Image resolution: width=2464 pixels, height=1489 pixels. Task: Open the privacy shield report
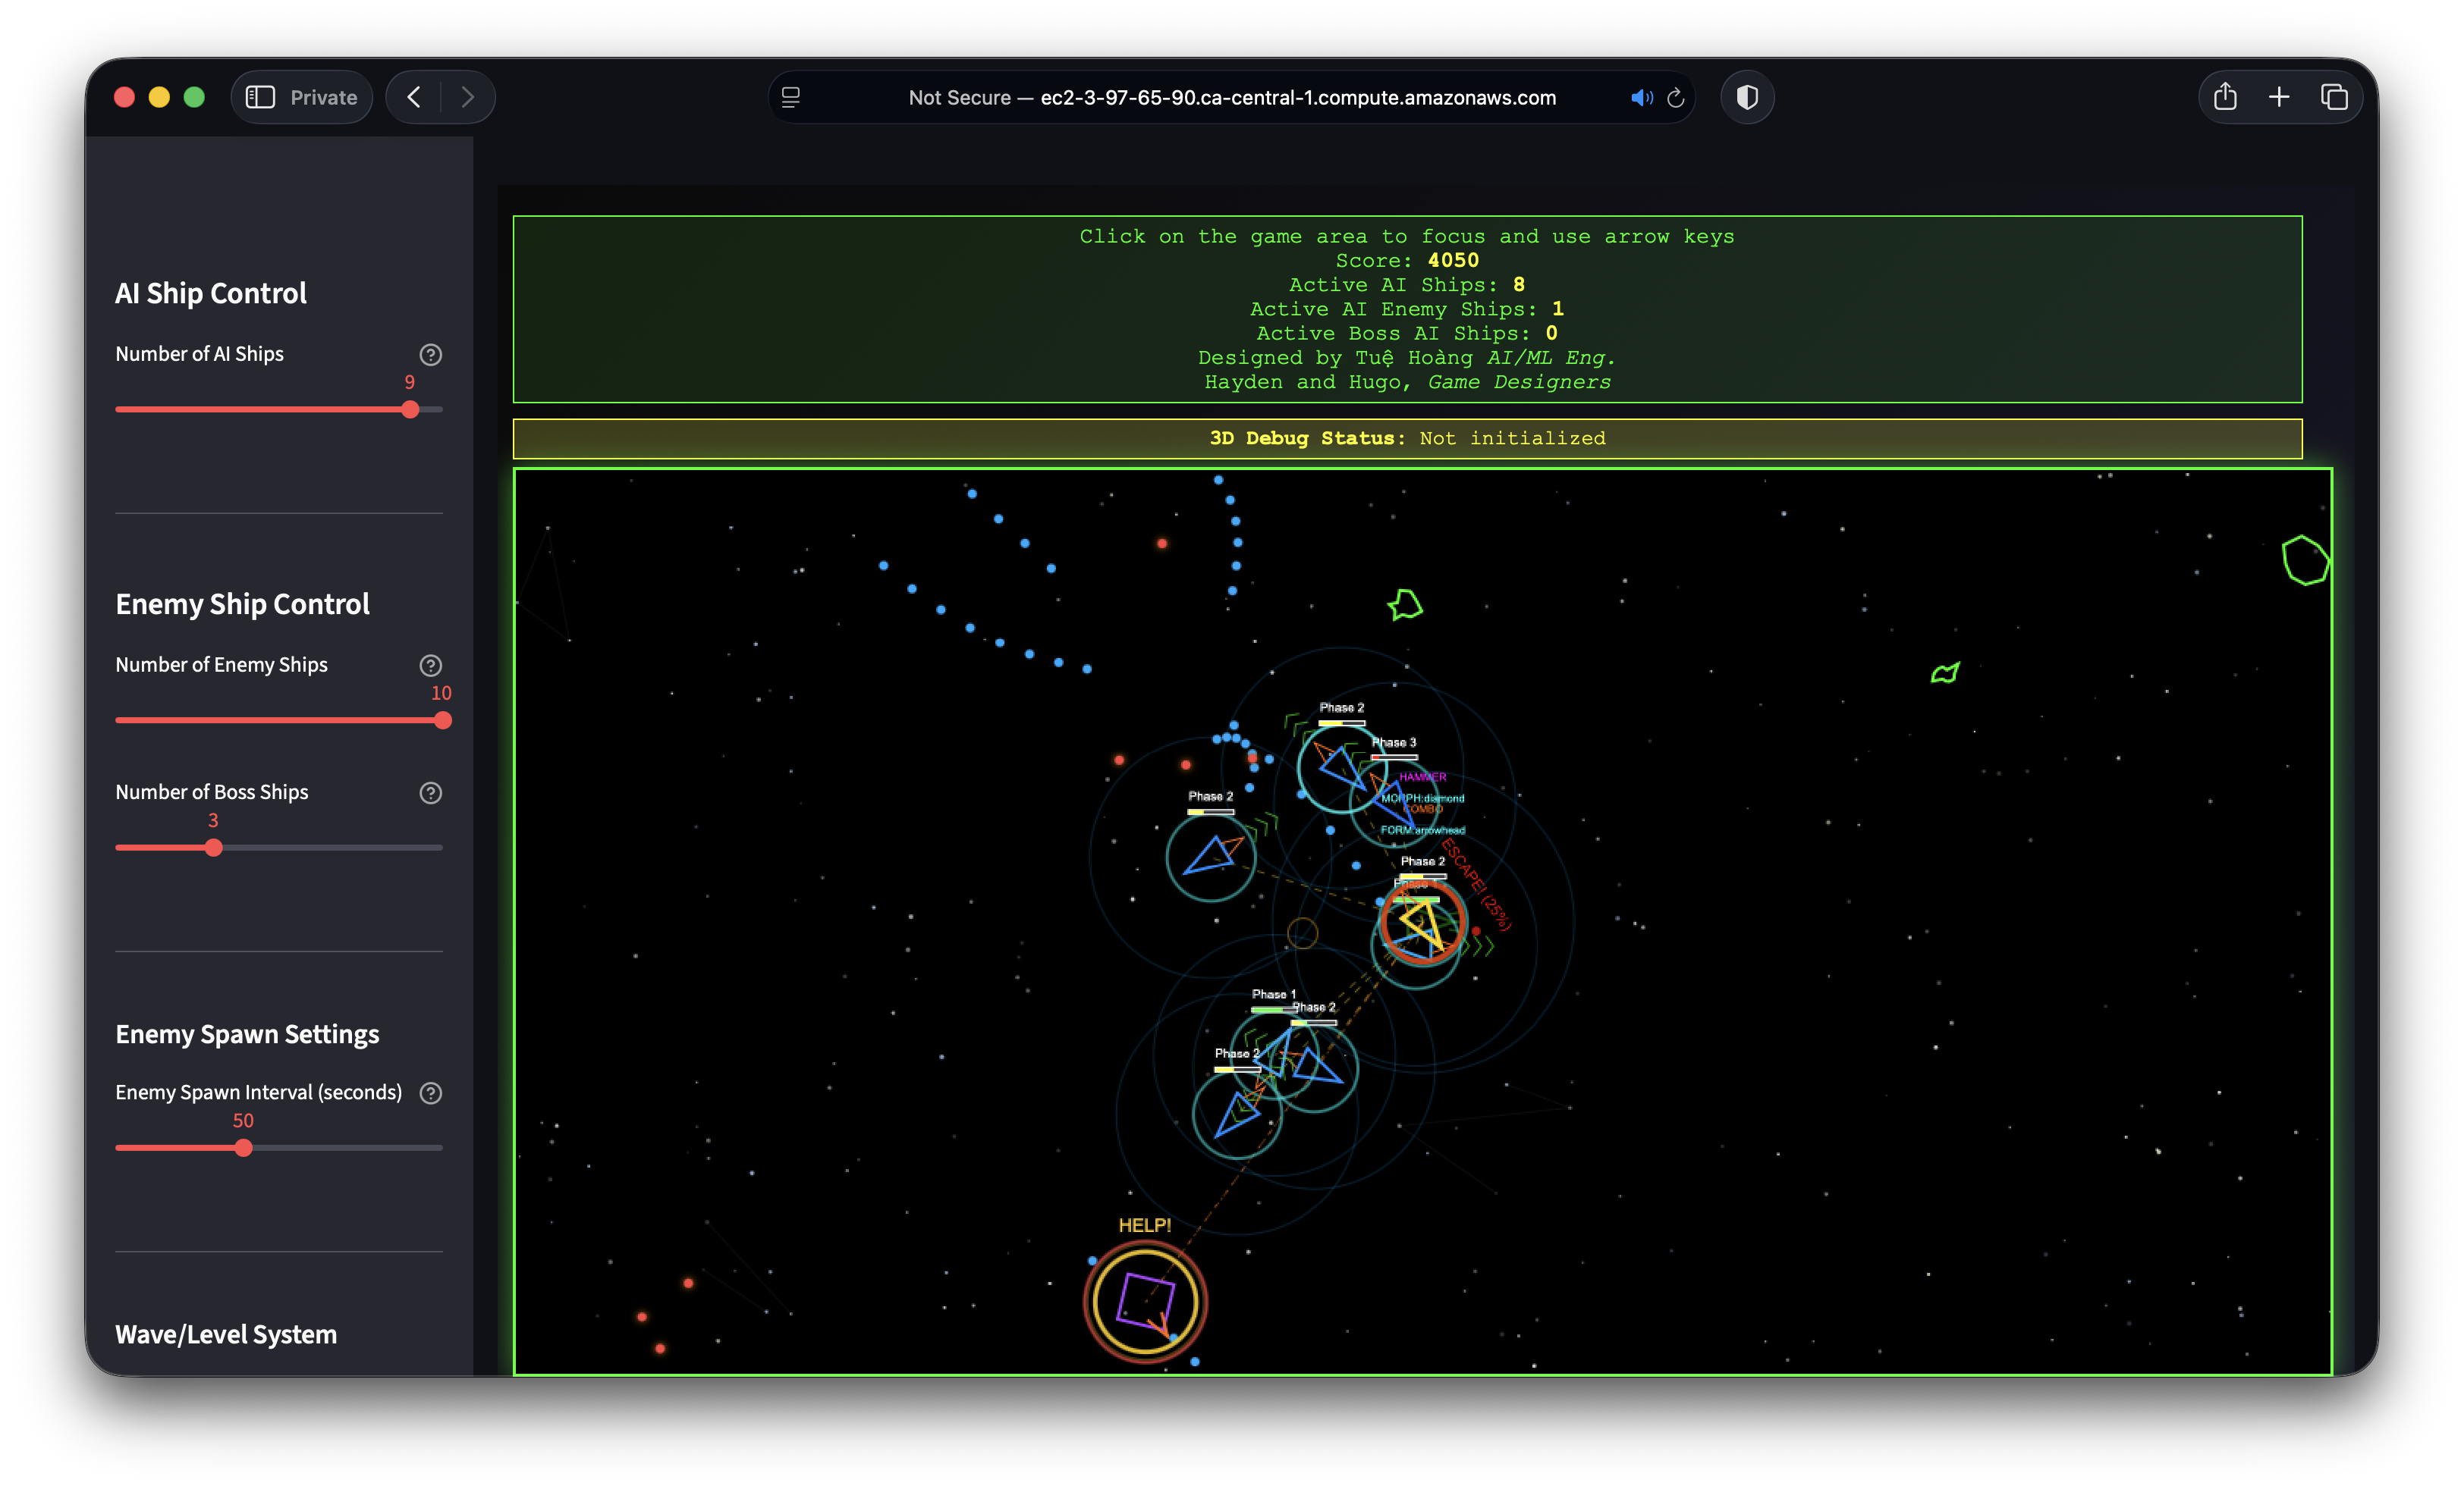click(x=1746, y=96)
